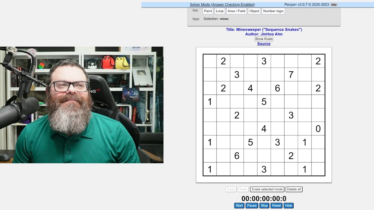Image resolution: width=374 pixels, height=210 pixels.
Task: Click the empty bottom-right corner cell
Action: pyautogui.click(x=318, y=169)
